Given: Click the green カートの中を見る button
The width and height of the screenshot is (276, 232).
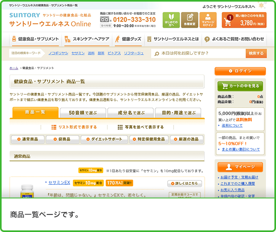Looking at the screenshot, I should tap(240, 86).
